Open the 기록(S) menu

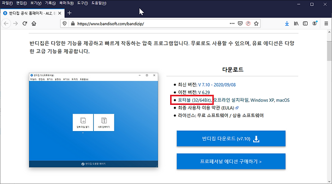50,3
